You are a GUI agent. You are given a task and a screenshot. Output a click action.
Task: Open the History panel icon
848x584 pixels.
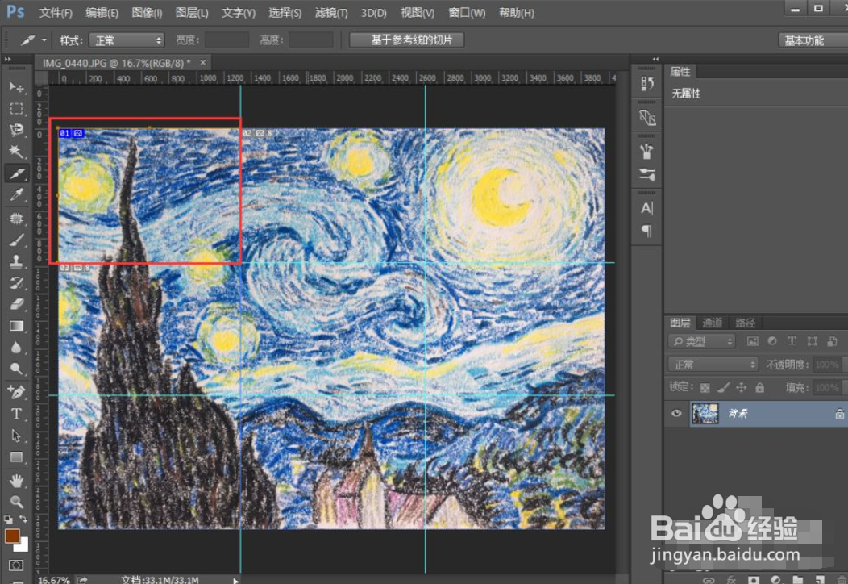pyautogui.click(x=646, y=84)
